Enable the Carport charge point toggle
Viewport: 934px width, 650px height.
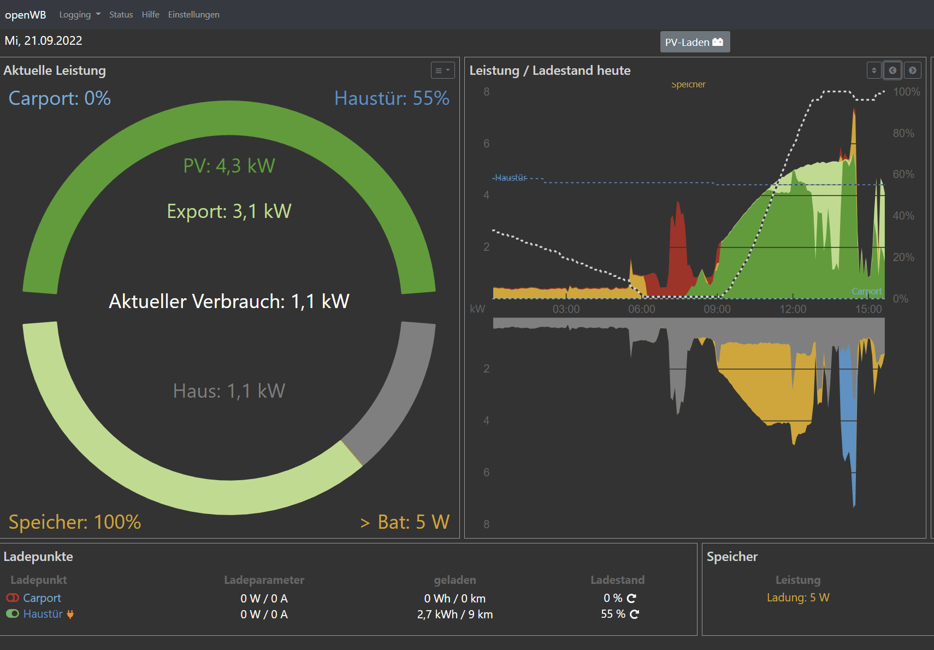[13, 598]
